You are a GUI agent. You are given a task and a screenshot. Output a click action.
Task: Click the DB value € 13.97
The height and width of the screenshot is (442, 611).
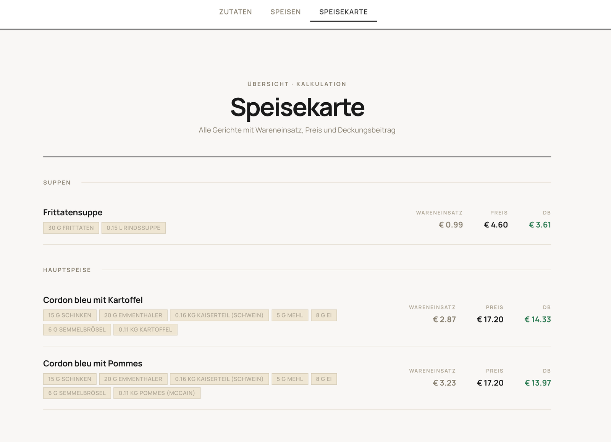[538, 383]
